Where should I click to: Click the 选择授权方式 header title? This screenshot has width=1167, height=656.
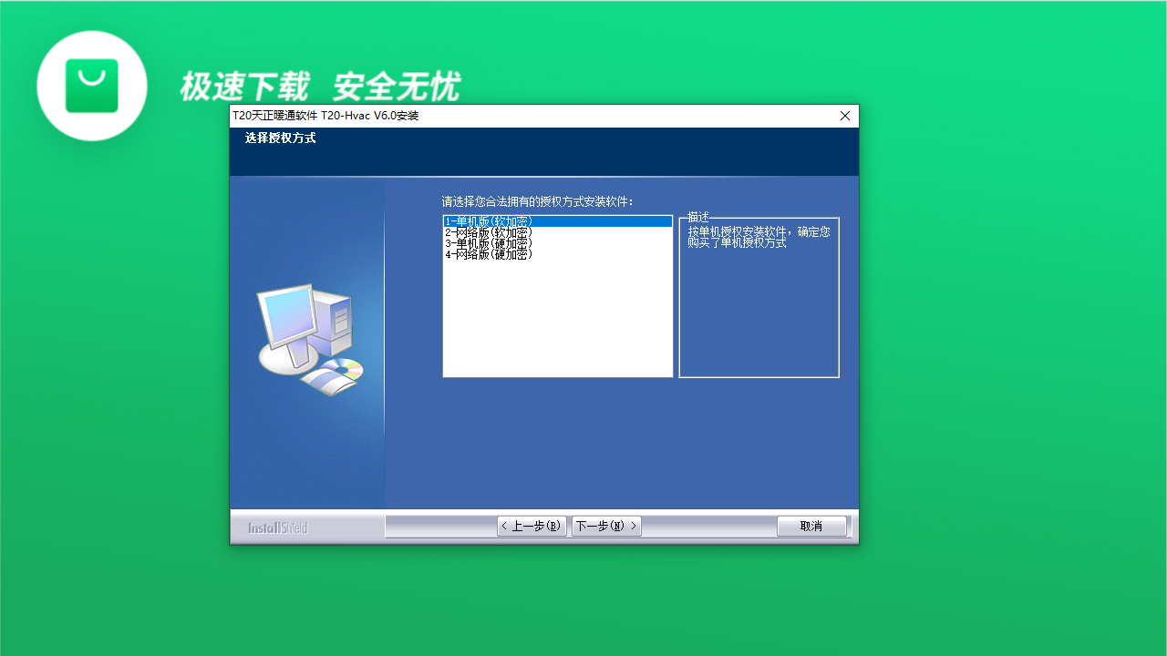pyautogui.click(x=280, y=138)
